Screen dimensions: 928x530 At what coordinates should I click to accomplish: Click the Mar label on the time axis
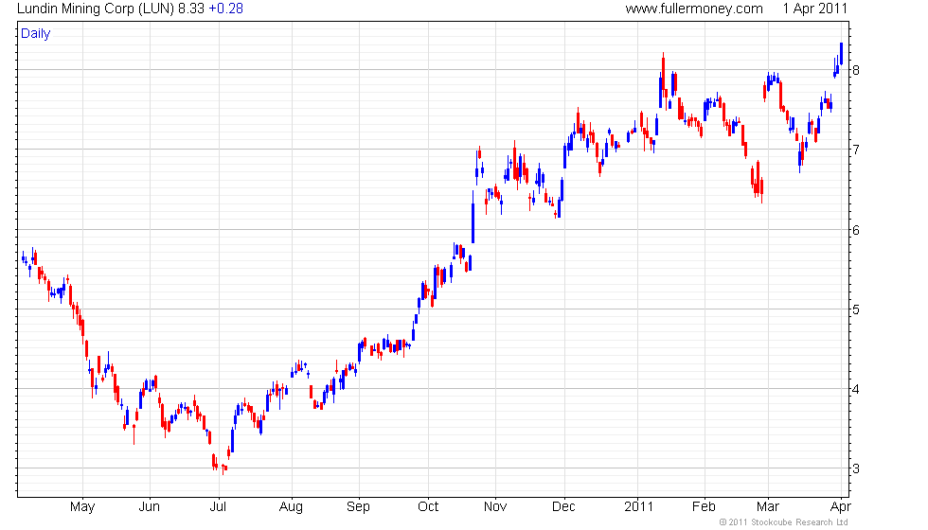tap(768, 506)
